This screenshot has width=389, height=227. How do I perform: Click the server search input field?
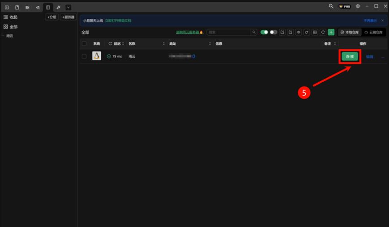click(229, 32)
